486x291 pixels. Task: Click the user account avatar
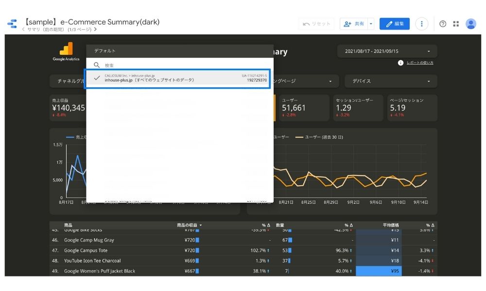471,24
